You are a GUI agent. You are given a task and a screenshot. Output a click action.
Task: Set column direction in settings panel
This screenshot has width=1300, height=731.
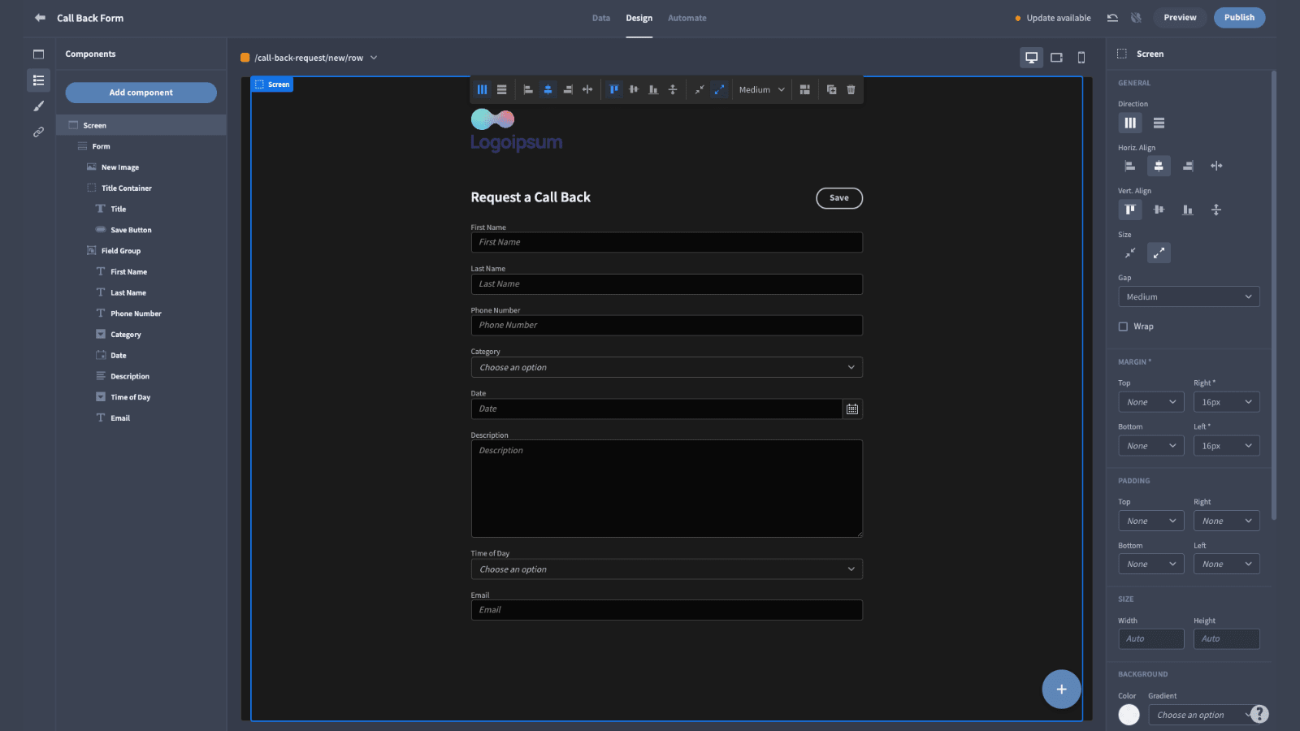tap(1130, 123)
